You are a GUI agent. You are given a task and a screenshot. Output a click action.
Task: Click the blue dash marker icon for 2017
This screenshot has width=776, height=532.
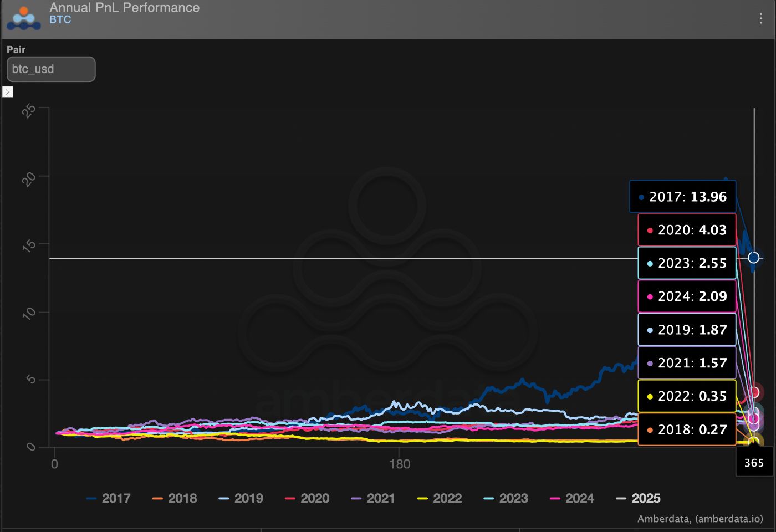[92, 498]
